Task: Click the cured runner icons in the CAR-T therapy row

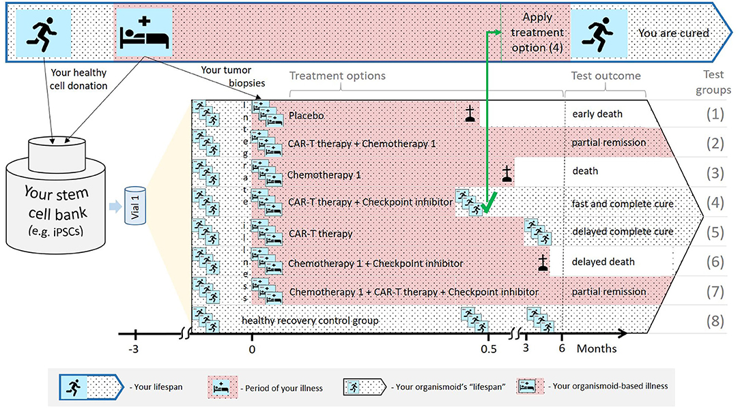Action: pos(538,232)
